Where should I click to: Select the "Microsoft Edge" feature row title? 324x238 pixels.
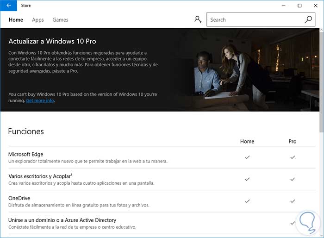click(x=25, y=154)
